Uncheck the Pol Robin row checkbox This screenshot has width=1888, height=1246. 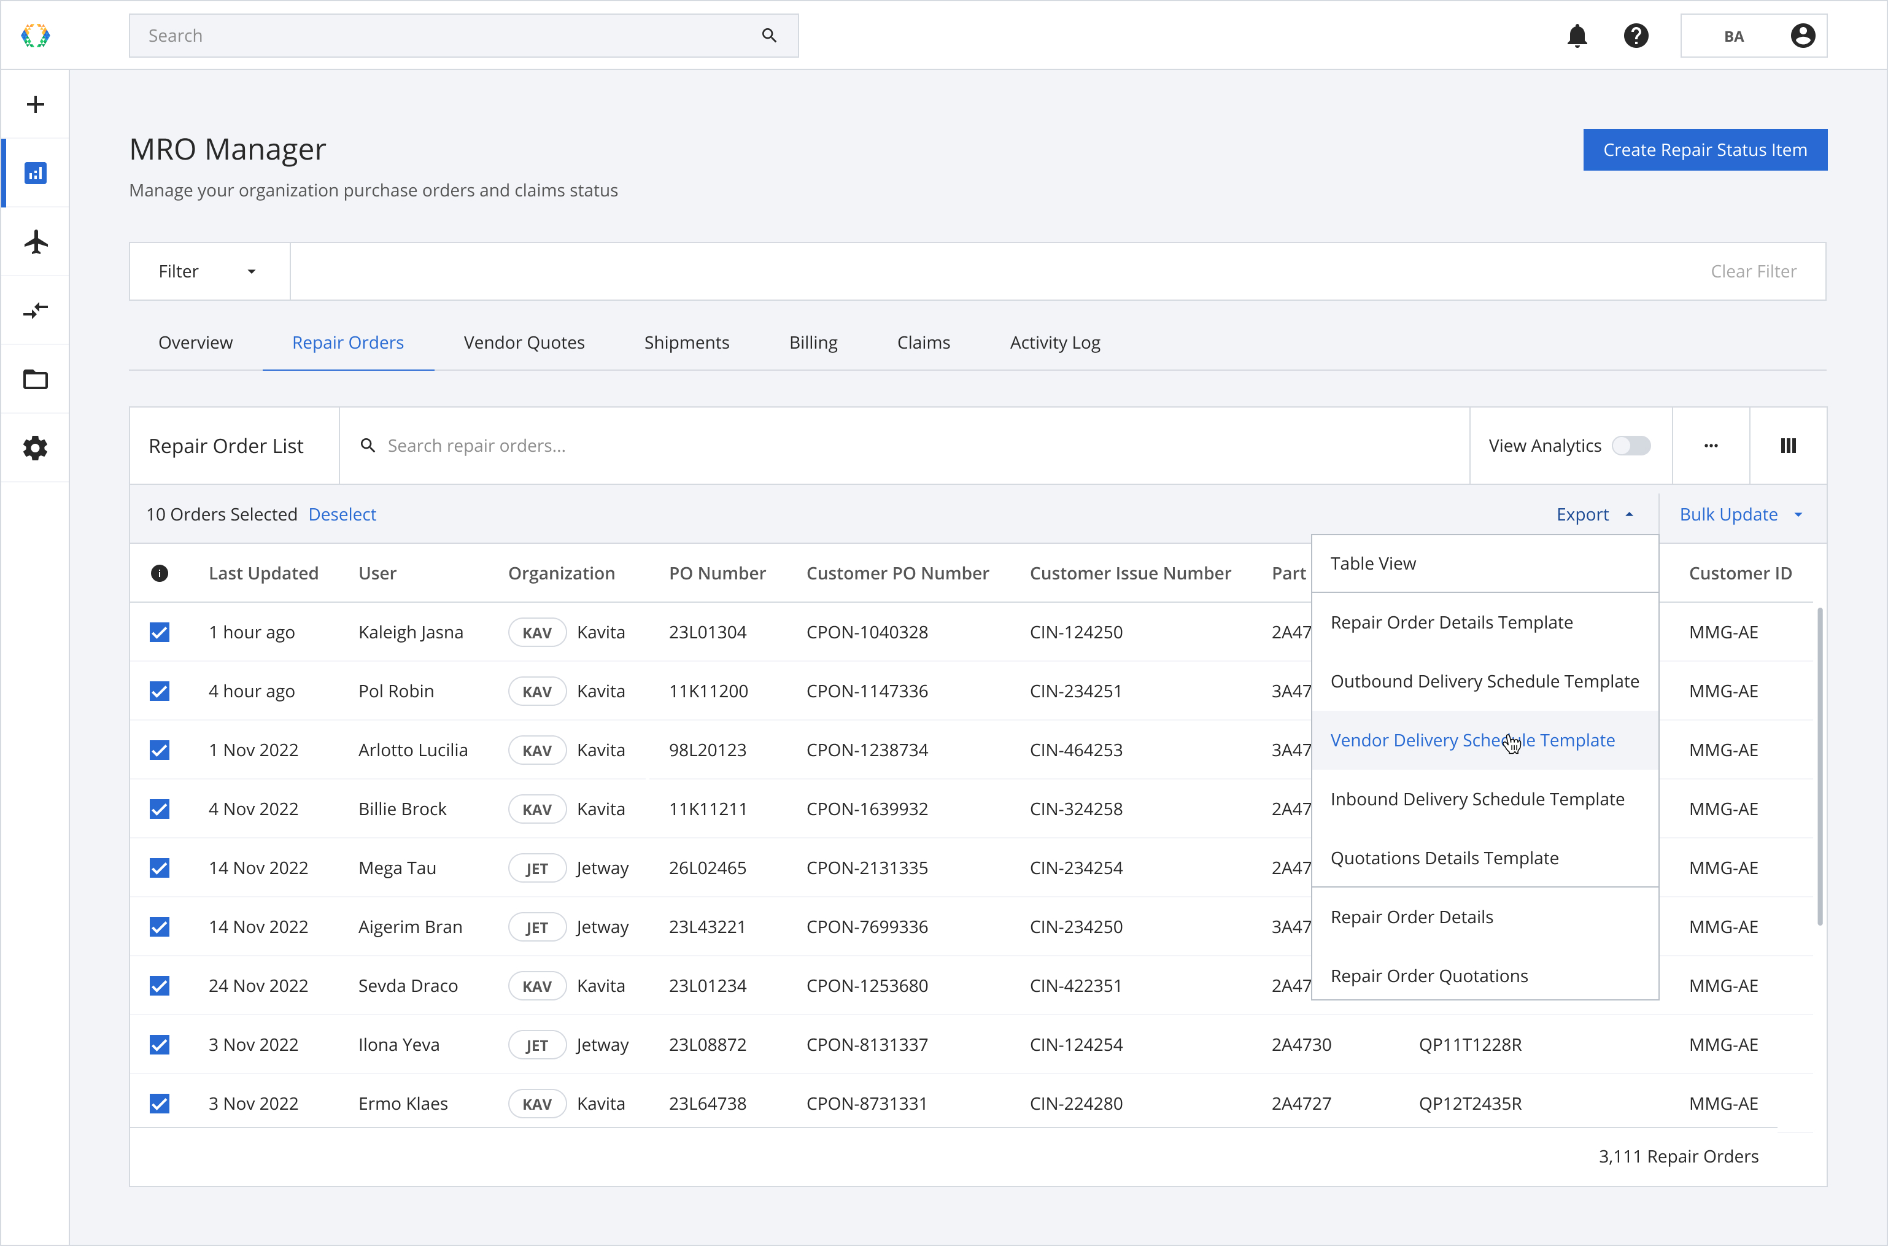pyautogui.click(x=159, y=691)
